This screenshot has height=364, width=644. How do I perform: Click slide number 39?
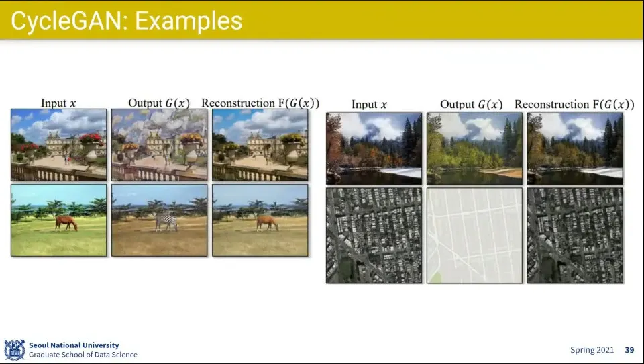pyautogui.click(x=629, y=350)
